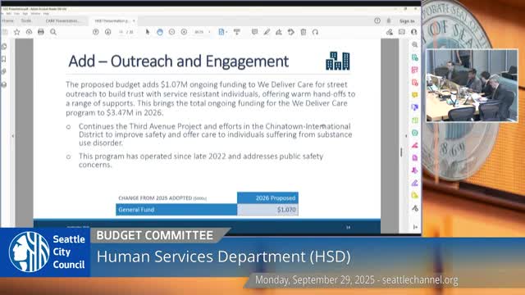Zoom in with the plus circle icon

coord(184,32)
